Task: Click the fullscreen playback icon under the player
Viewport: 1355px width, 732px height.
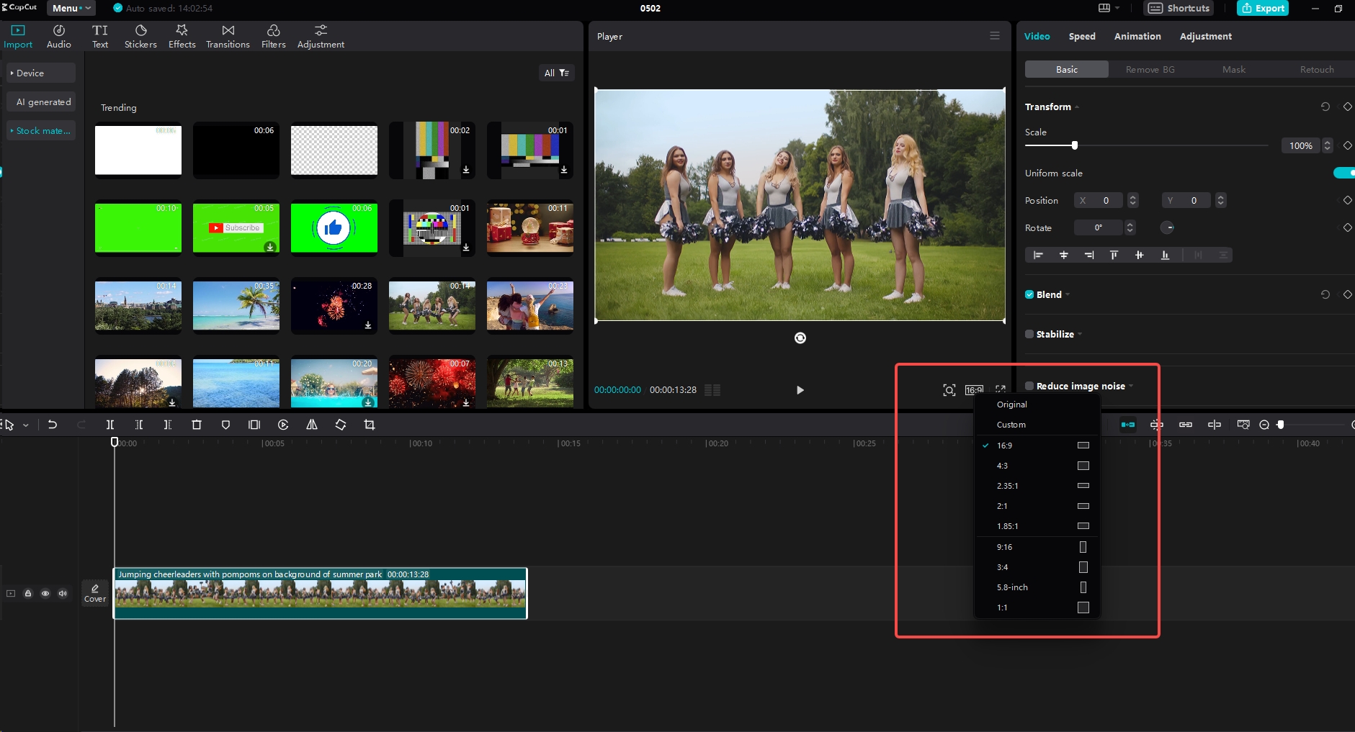Action: (x=1000, y=389)
